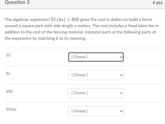
Task: Click "[Choose]" text in the last dropdown
Action: (x=79, y=111)
